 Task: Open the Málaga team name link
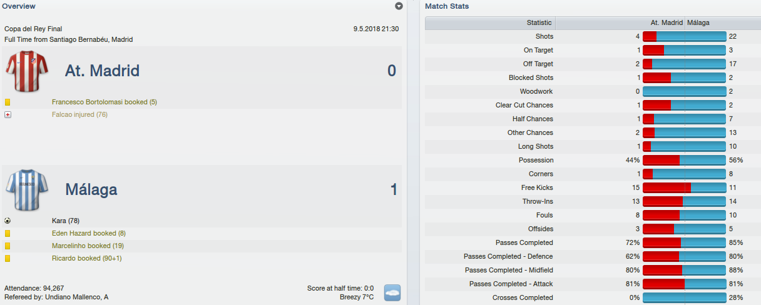91,189
